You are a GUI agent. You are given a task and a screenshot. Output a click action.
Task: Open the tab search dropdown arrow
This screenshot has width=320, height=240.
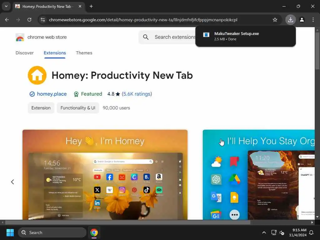pyautogui.click(x=6, y=6)
